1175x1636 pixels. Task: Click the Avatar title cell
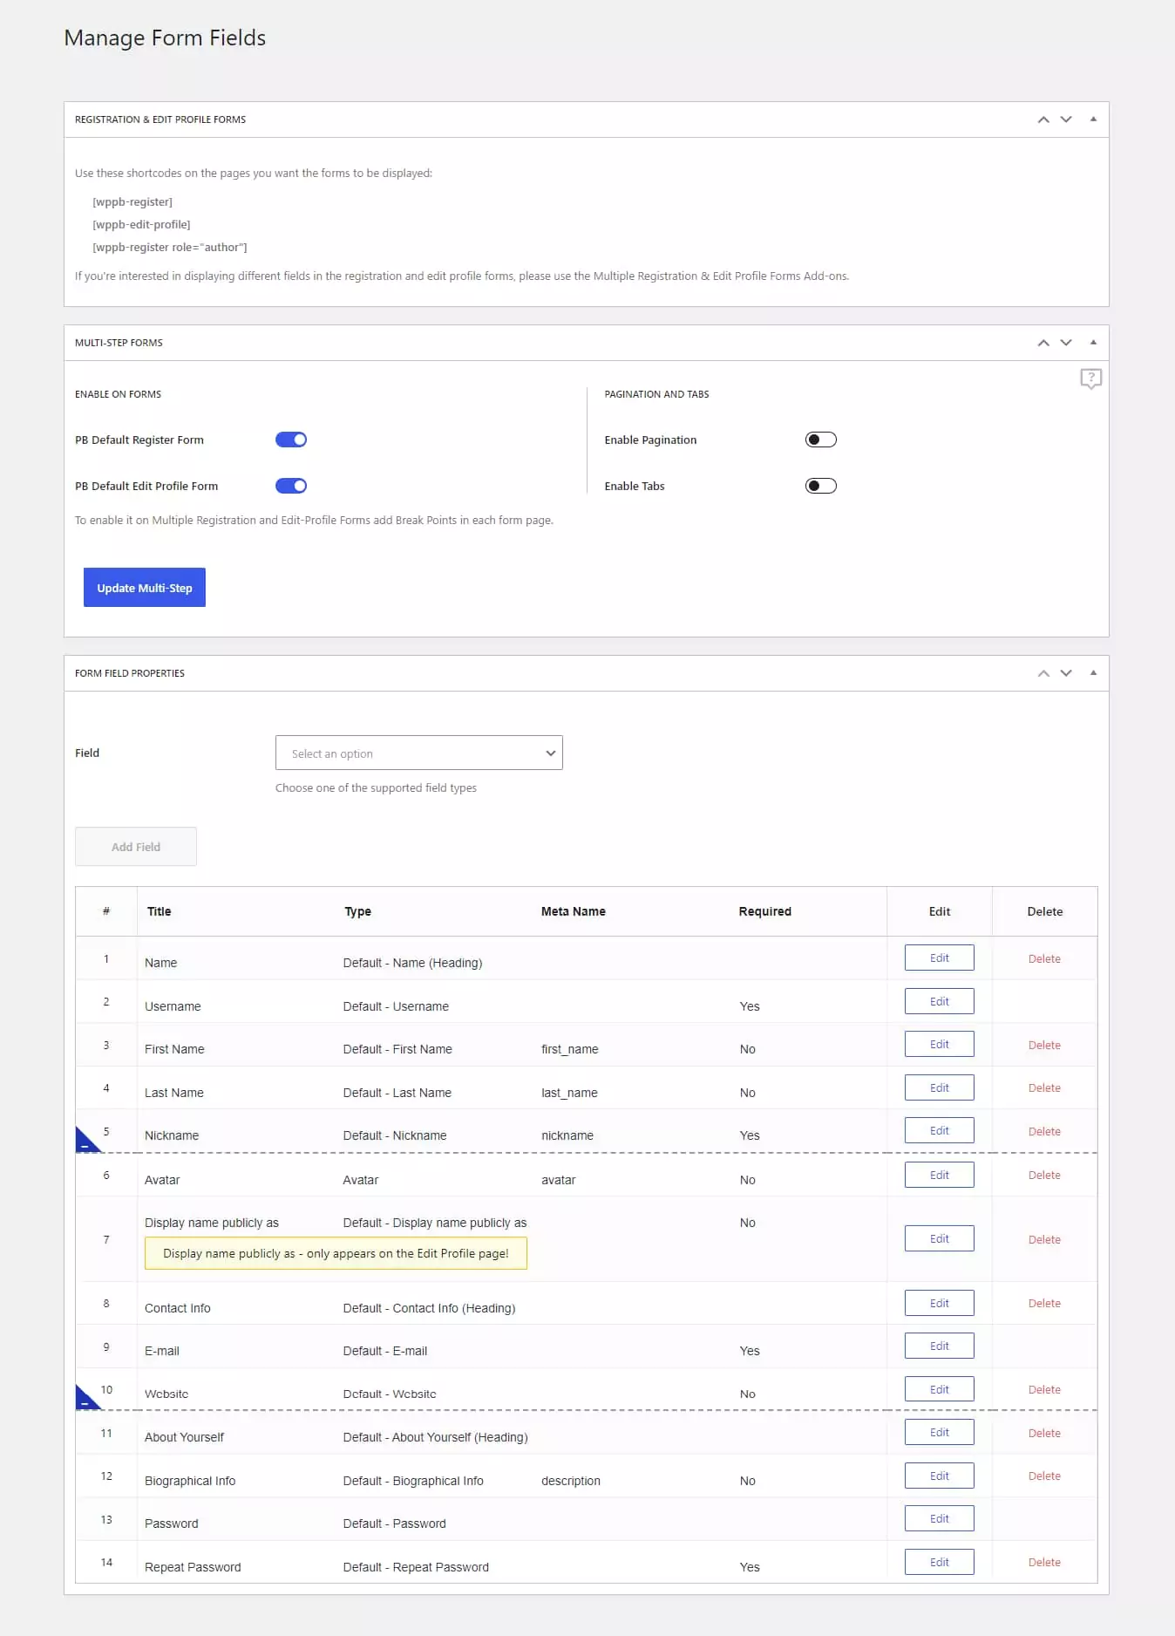162,1180
